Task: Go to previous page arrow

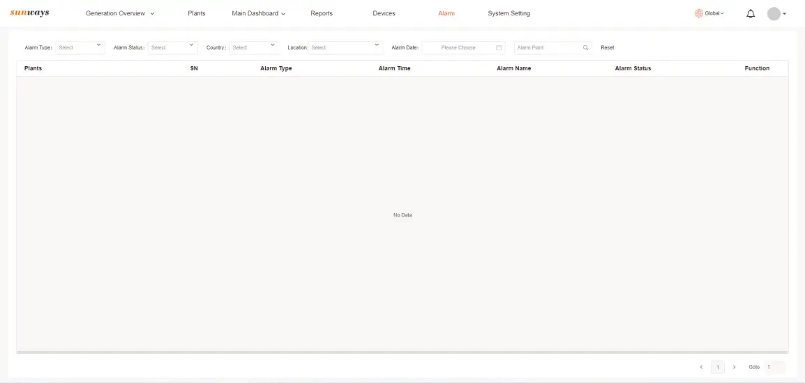Action: pos(701,367)
